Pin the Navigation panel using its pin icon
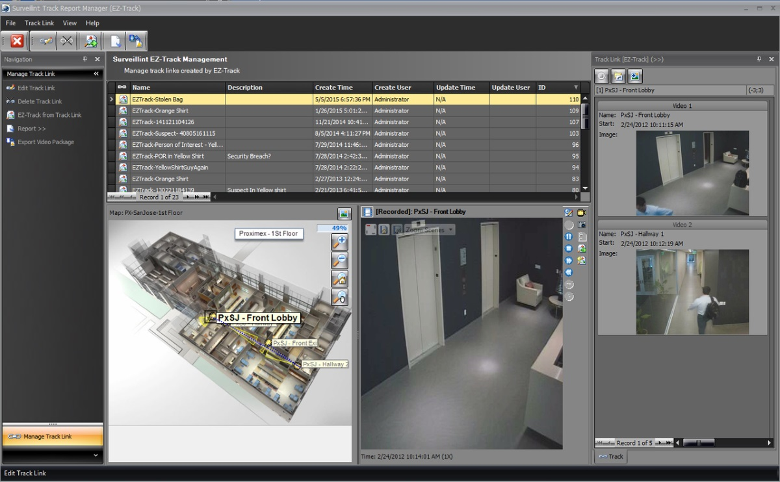This screenshot has height=482, width=780. pos(84,59)
